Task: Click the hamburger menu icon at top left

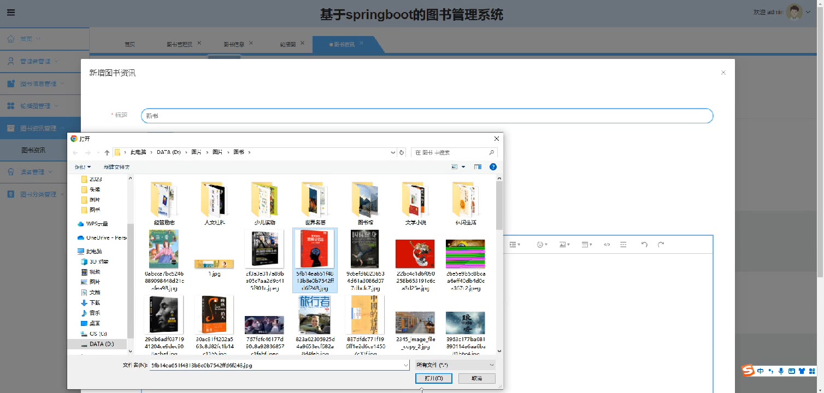Action: pyautogui.click(x=11, y=13)
